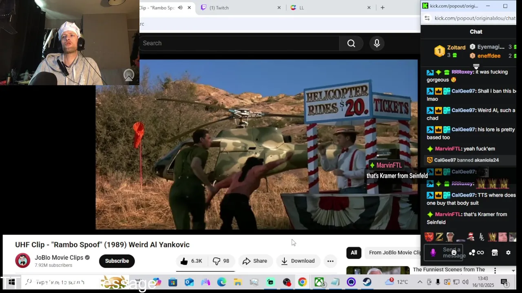Share the UHF clip video

tap(255, 261)
